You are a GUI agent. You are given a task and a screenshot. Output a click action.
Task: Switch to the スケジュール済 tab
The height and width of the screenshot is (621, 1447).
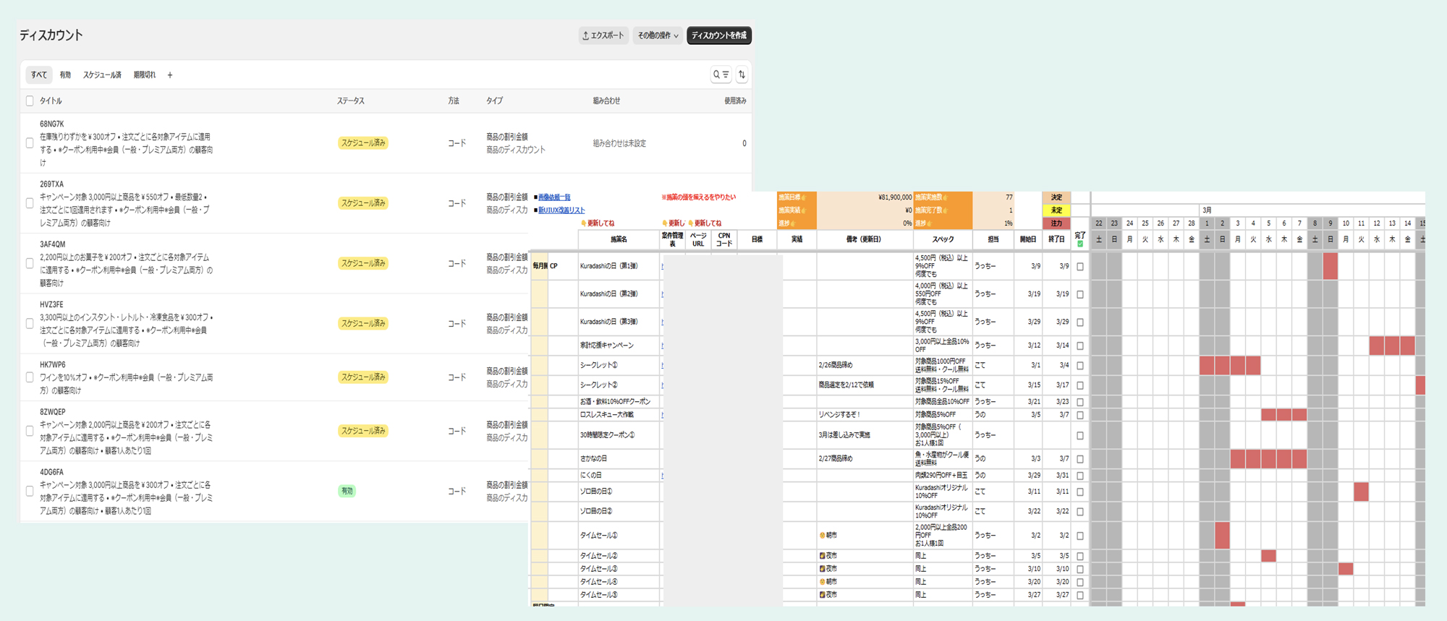[102, 75]
